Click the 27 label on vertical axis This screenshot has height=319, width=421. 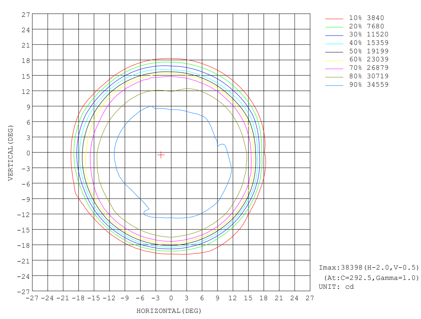point(25,15)
